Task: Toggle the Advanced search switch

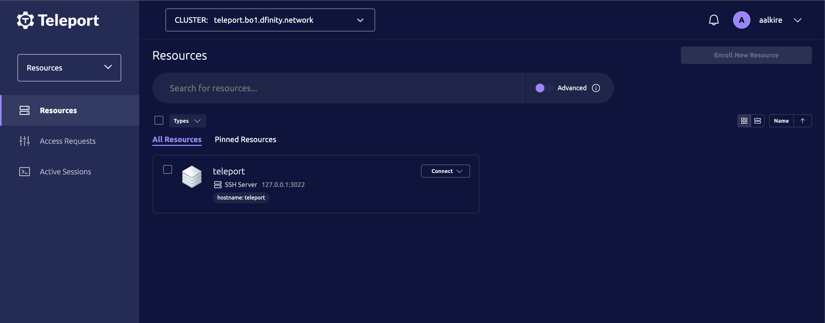Action: click(x=544, y=88)
